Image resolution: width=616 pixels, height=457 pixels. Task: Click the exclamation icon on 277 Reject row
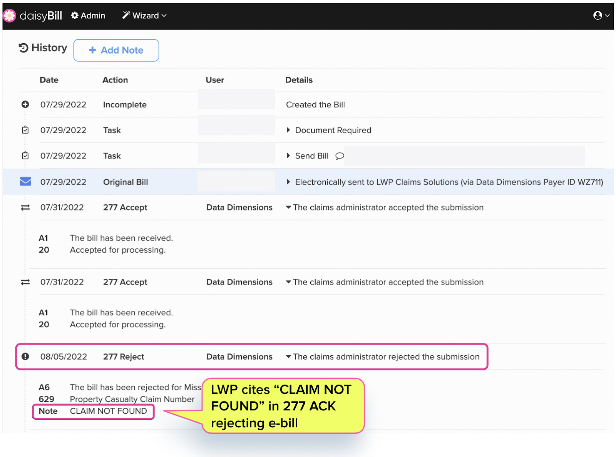25,357
